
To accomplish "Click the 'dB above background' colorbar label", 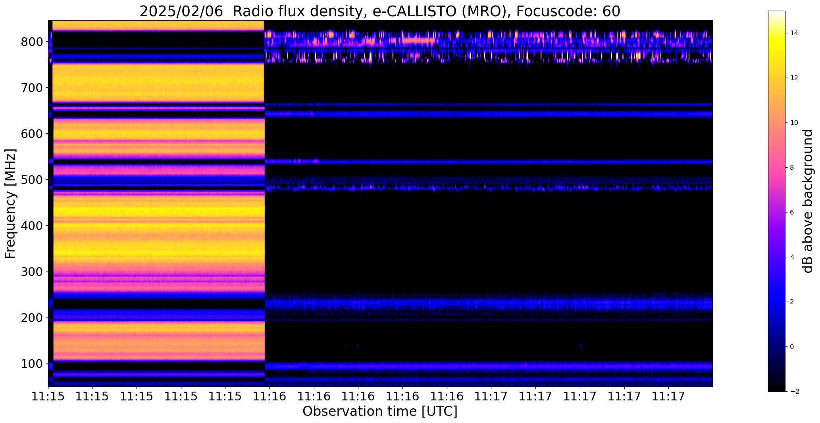I will [808, 201].
